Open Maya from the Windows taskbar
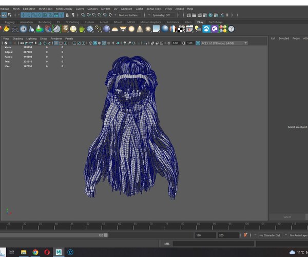Screen dimensions: 308x257 pos(59,252)
